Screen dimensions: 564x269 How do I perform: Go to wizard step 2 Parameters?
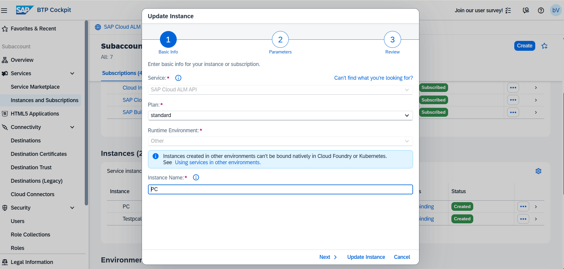coord(280,40)
